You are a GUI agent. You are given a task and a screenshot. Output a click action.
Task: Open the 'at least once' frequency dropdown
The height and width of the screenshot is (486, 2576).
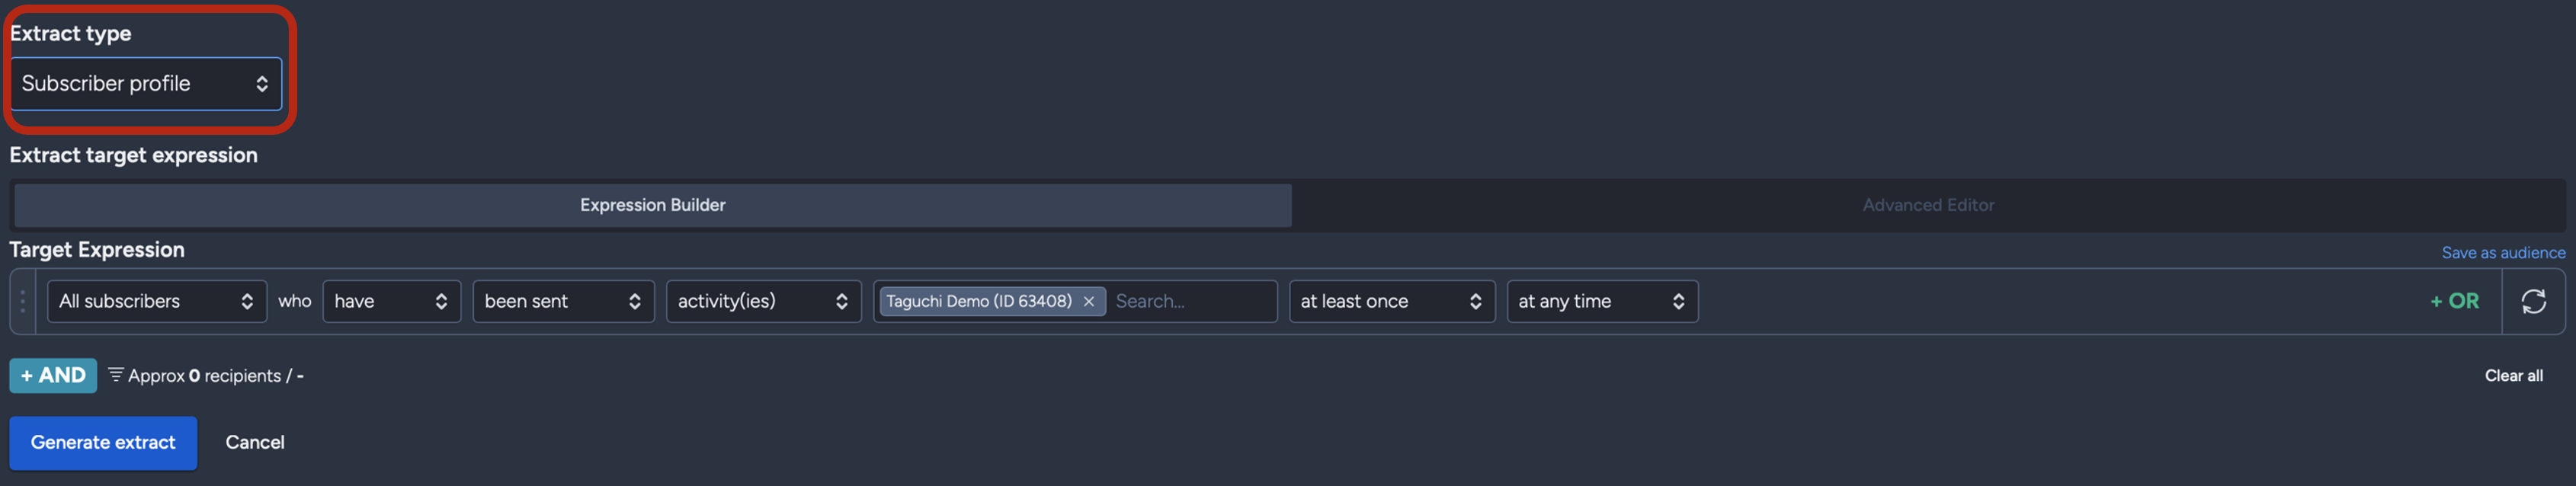(1392, 301)
